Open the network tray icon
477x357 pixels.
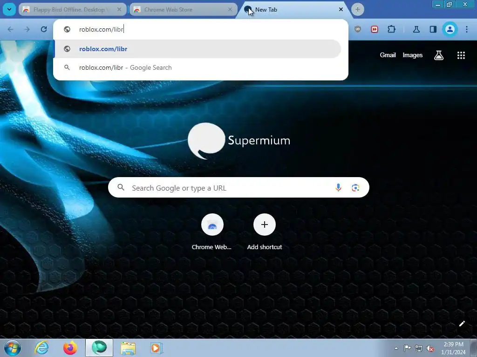click(419, 348)
